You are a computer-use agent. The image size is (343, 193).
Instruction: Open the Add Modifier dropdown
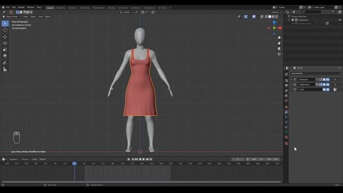point(316,73)
